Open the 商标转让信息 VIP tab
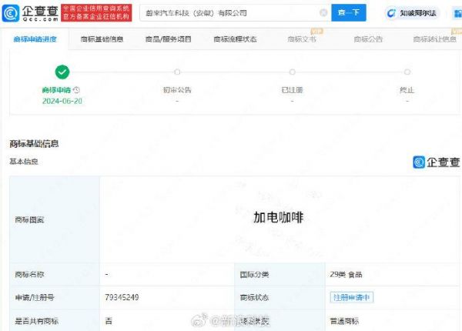Image resolution: width=462 pixels, height=331 pixels. coord(431,38)
